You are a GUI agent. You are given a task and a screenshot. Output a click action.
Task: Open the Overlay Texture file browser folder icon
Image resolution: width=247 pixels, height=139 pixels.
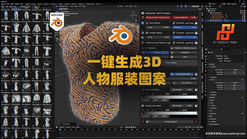click(196, 33)
